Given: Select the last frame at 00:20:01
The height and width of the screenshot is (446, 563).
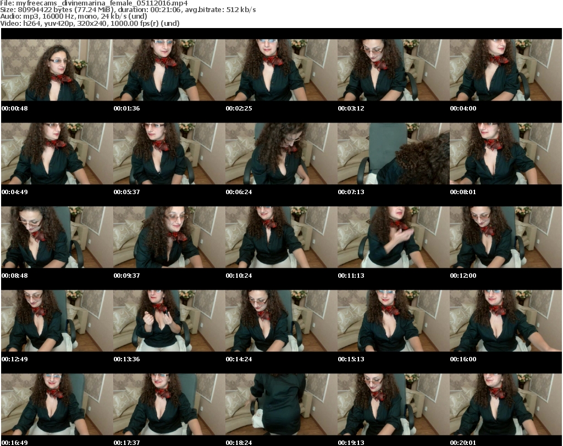Looking at the screenshot, I should point(505,404).
